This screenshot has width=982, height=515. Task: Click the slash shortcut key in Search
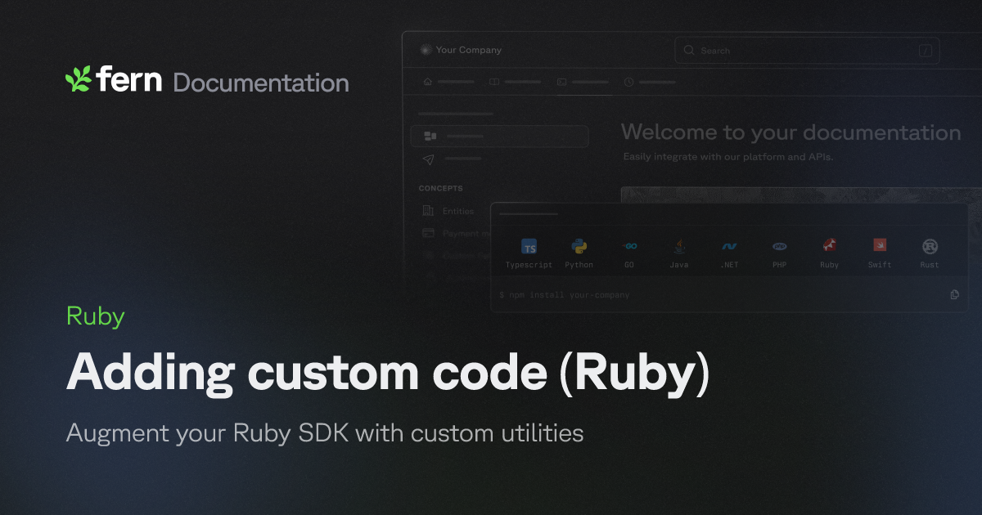926,51
